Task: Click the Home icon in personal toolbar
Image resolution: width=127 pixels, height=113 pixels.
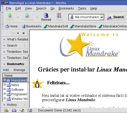Action: [7, 26]
